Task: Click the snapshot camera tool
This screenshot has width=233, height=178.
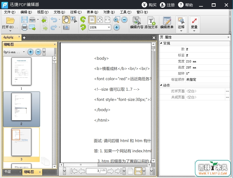Action: point(66,27)
